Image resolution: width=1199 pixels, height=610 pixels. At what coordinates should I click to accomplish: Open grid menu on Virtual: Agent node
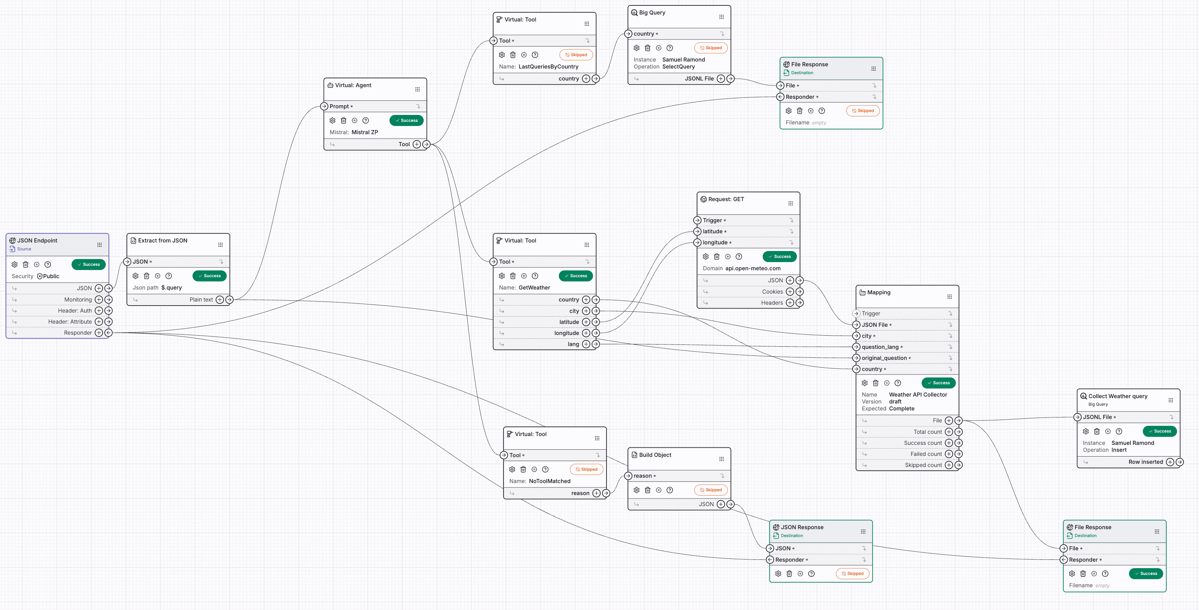418,89
